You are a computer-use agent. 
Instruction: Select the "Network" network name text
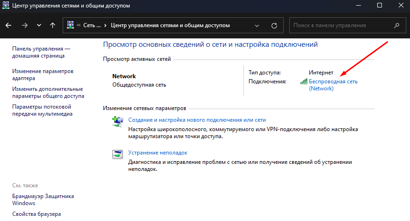124,76
